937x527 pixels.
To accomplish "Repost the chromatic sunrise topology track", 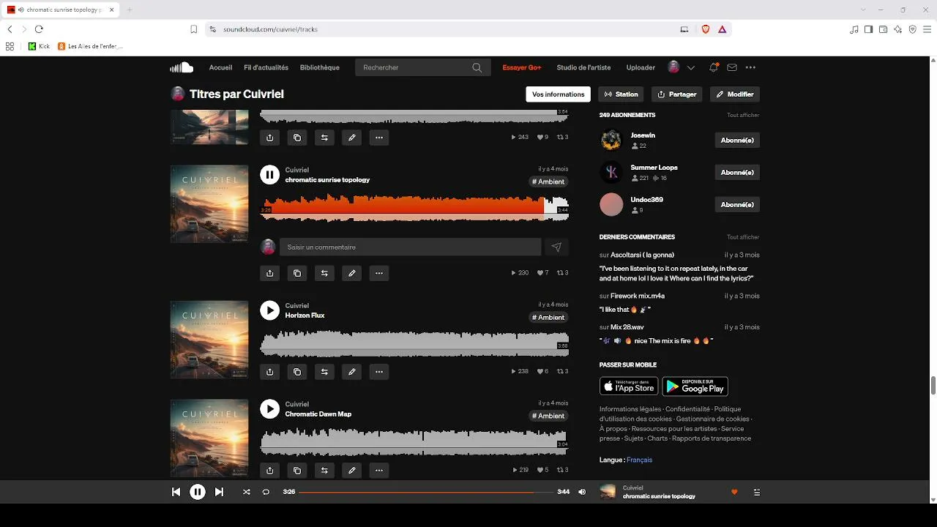I will click(x=324, y=273).
